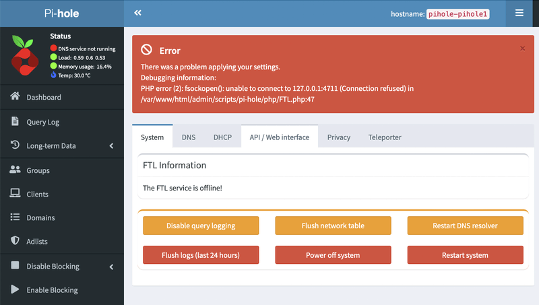The height and width of the screenshot is (305, 539).
Task: Switch to the Teleporter tab
Action: click(x=385, y=137)
